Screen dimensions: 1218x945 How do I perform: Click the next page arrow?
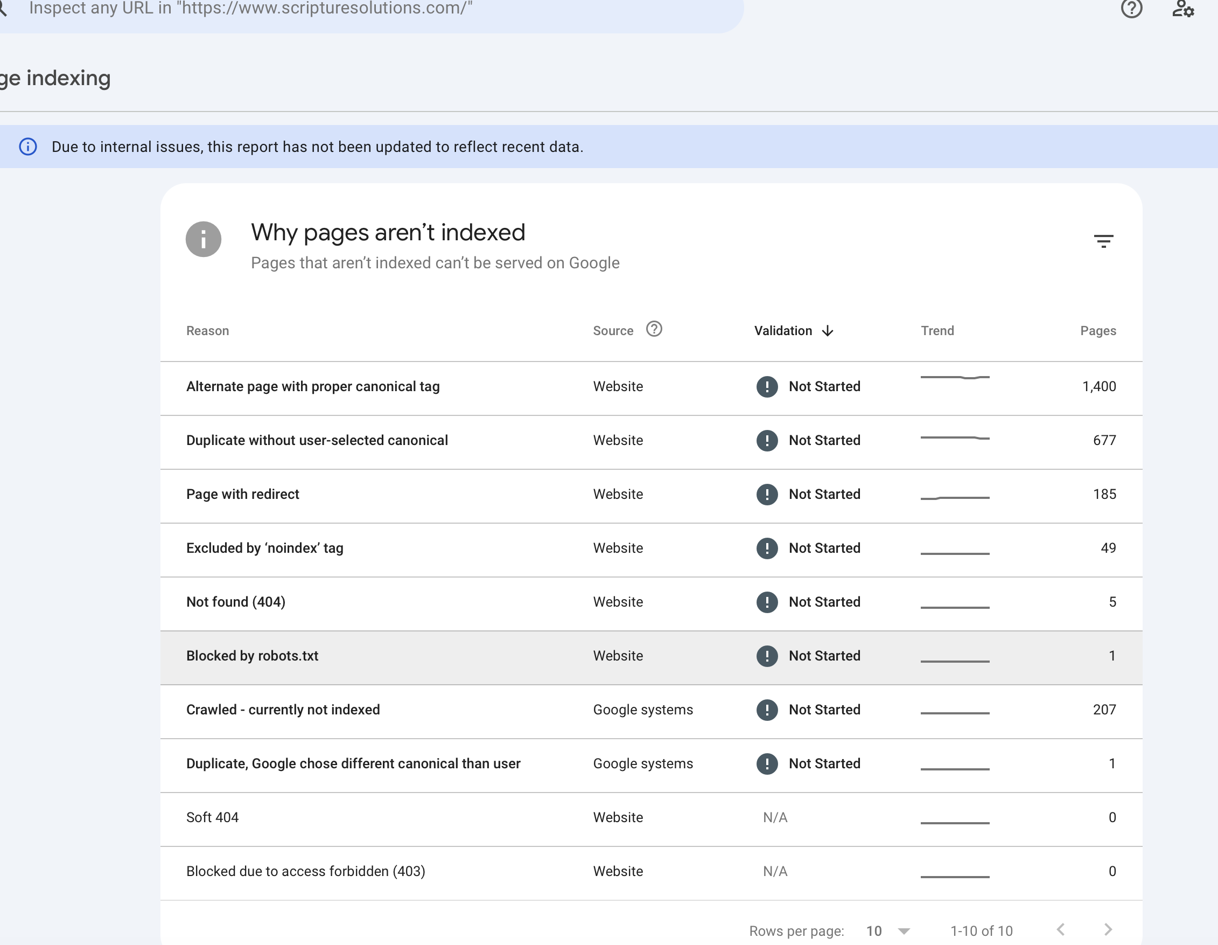(x=1108, y=929)
